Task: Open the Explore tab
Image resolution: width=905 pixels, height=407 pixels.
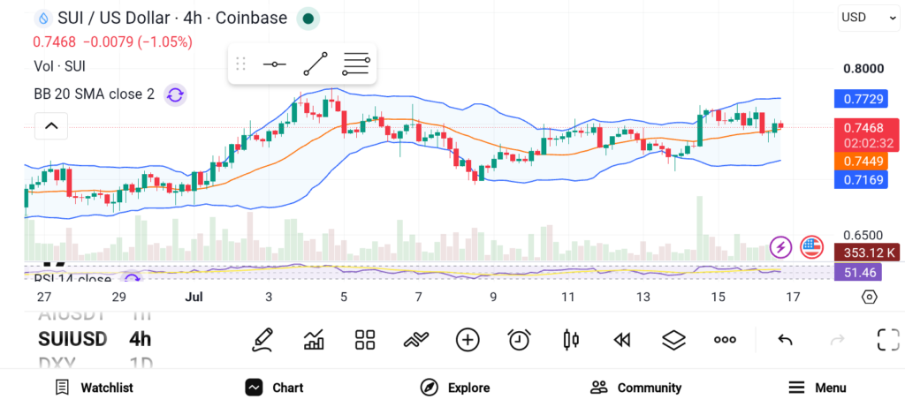Action: point(455,388)
